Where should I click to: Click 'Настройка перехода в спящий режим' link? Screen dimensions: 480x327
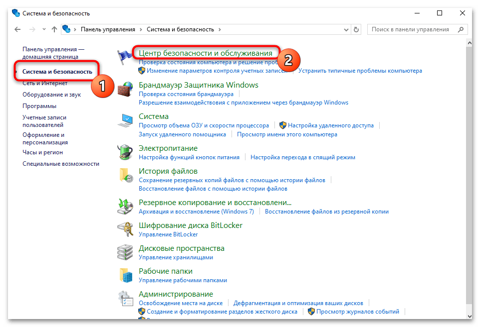[x=303, y=157]
